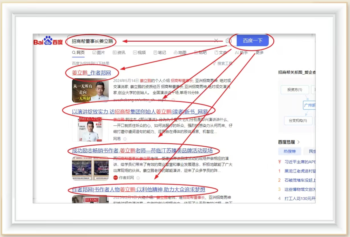Open camera image search icon
The height and width of the screenshot is (237, 350).
228,41
